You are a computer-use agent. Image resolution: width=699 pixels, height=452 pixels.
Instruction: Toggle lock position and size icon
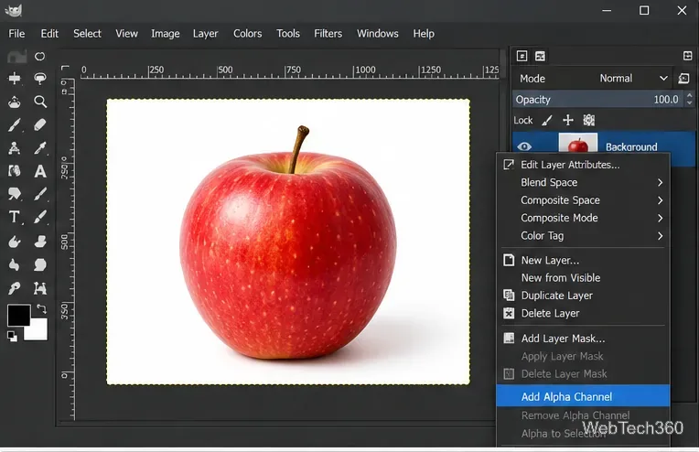pyautogui.click(x=568, y=120)
